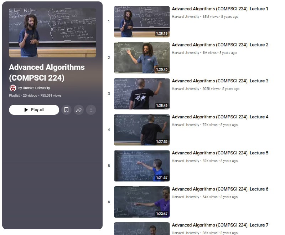Viewport: 285px width, 235px height.
Task: Open Lecture 3 video thumbnail
Action: 142,94
